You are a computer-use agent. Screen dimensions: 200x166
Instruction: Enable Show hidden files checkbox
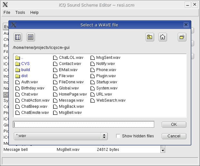point(118,136)
